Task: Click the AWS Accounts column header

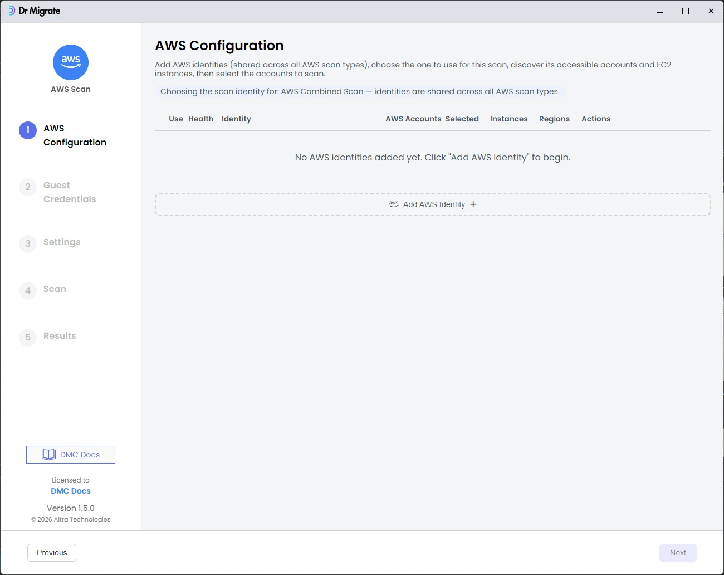Action: tap(413, 119)
